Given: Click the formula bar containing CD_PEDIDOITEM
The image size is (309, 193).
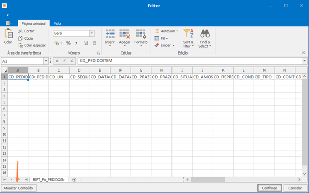Looking at the screenshot, I should [x=190, y=61].
